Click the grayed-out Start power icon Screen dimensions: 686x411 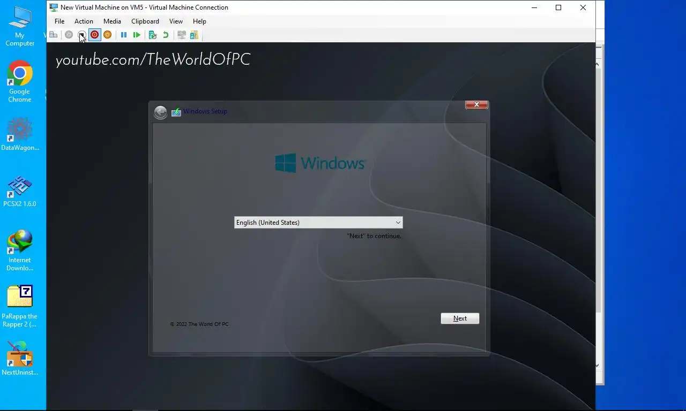coord(69,35)
